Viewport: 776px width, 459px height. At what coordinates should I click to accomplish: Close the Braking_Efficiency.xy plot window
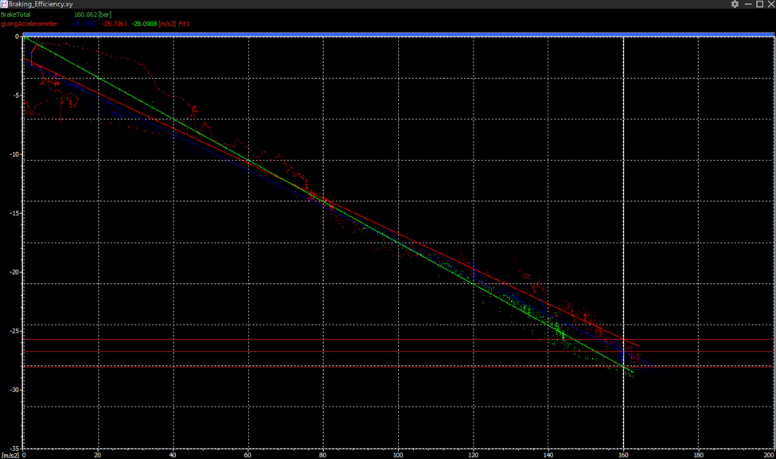tap(770, 4)
